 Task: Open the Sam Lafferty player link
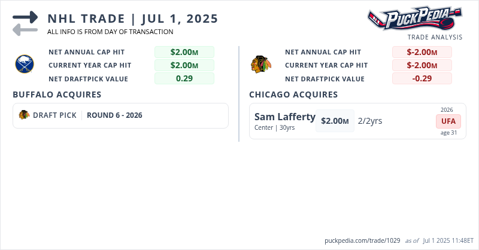pos(284,117)
